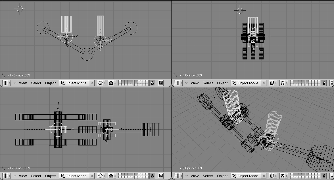Toggle the layer lock icon in the top view header
334x180 pixels.
tap(152, 176)
